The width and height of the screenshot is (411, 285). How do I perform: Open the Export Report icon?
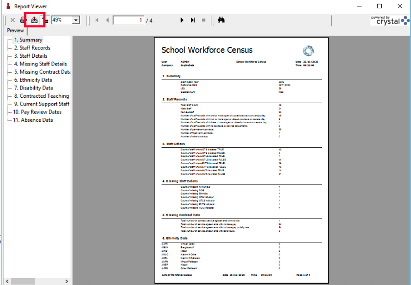34,20
